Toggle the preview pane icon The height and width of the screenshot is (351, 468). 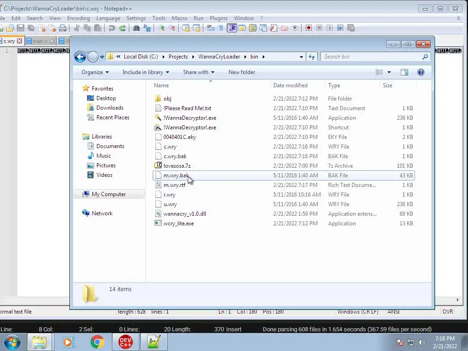click(x=404, y=72)
